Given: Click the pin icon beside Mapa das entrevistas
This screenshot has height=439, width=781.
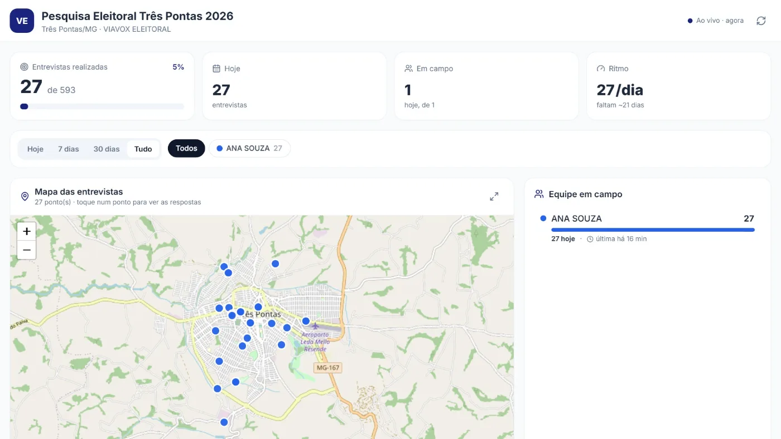Looking at the screenshot, I should [25, 197].
